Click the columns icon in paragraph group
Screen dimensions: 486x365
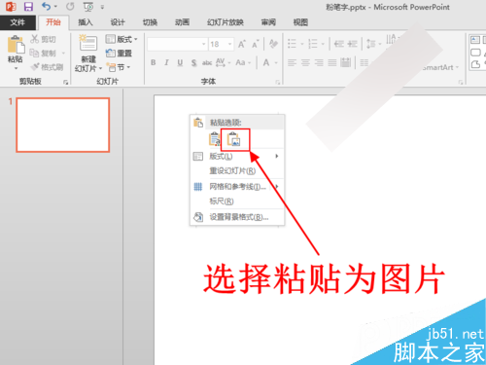click(x=364, y=62)
